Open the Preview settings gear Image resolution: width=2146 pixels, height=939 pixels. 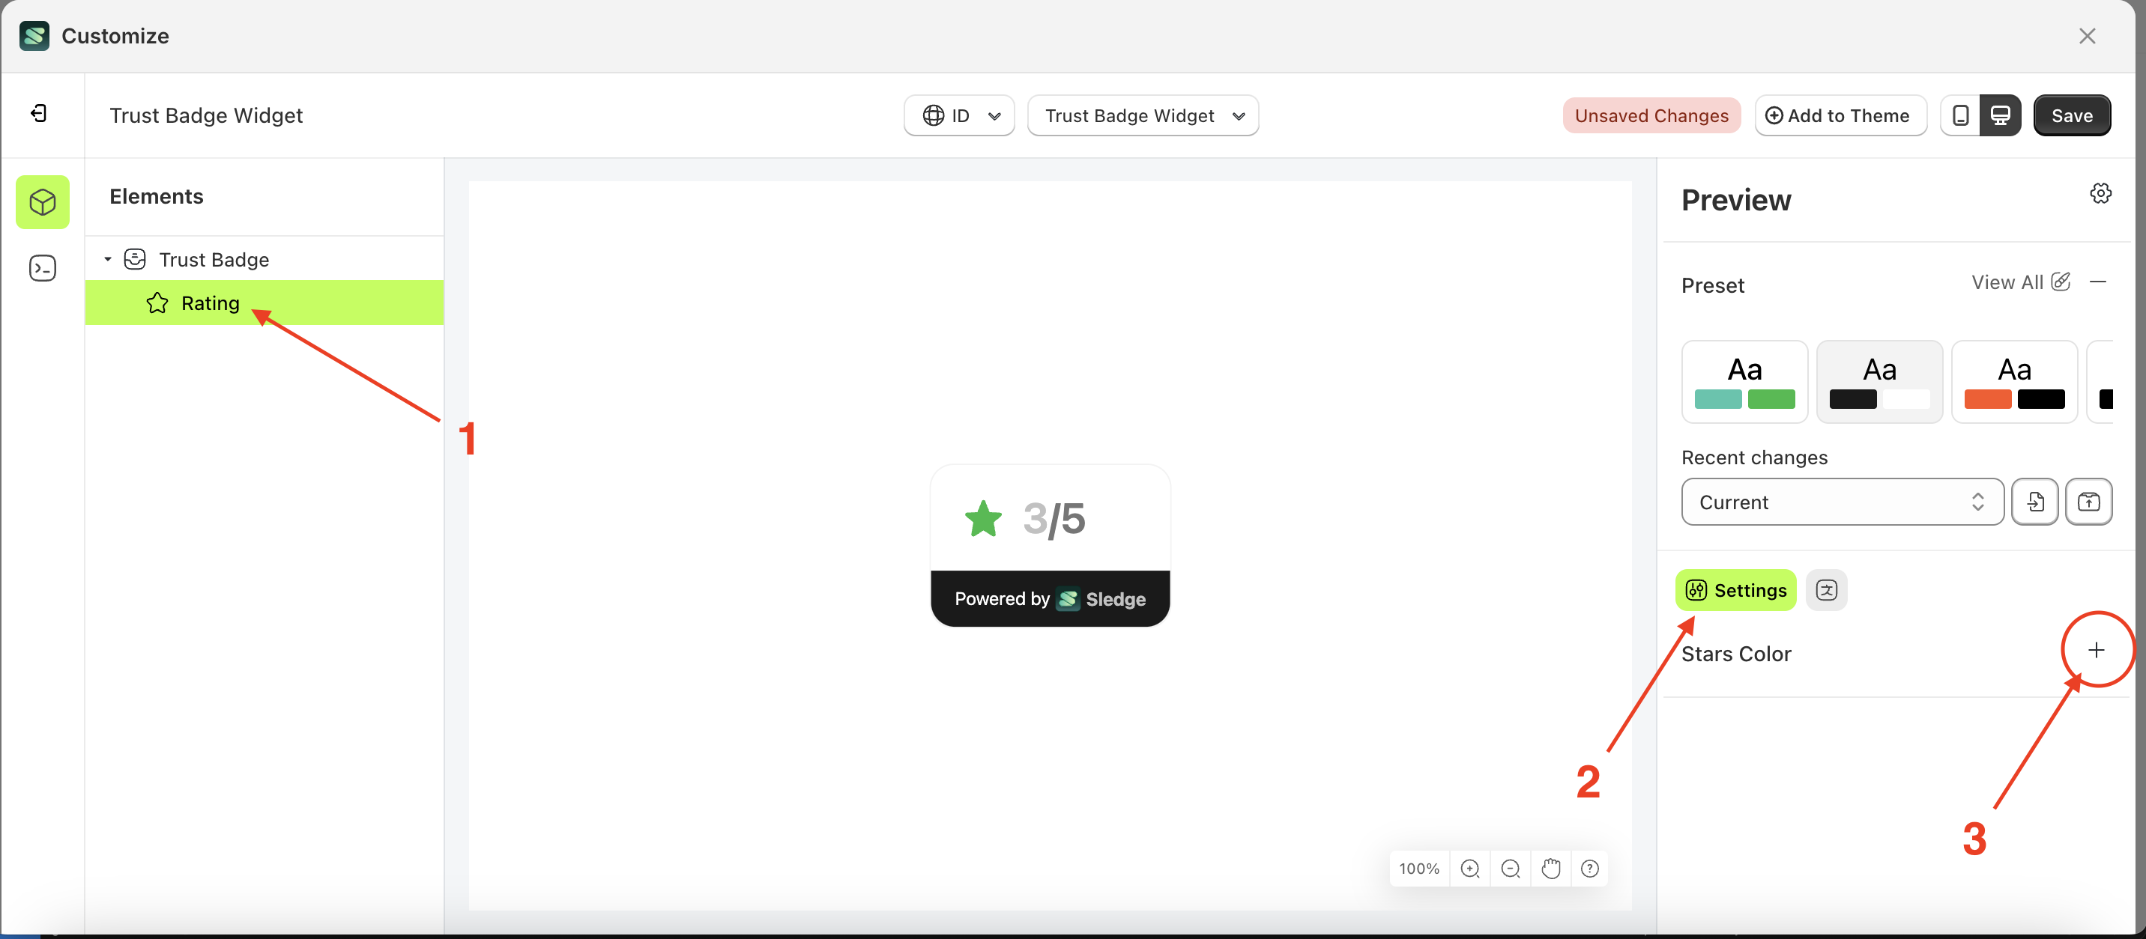[x=2100, y=192]
